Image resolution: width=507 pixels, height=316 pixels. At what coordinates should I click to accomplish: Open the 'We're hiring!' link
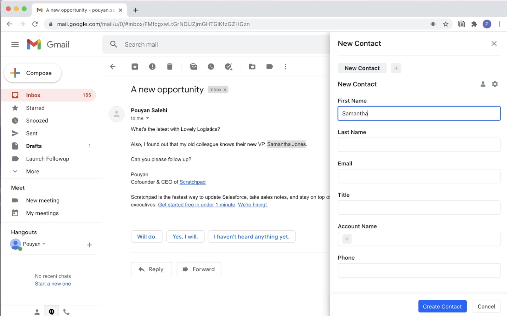click(253, 205)
